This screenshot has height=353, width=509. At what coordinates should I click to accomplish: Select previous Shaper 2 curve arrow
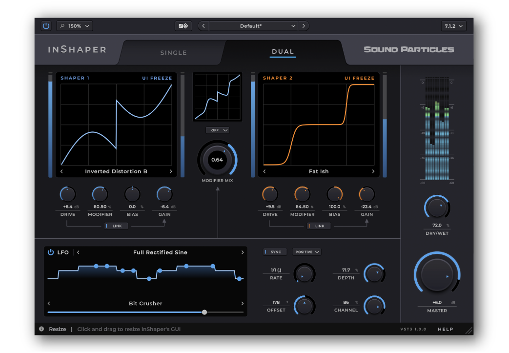[265, 171]
